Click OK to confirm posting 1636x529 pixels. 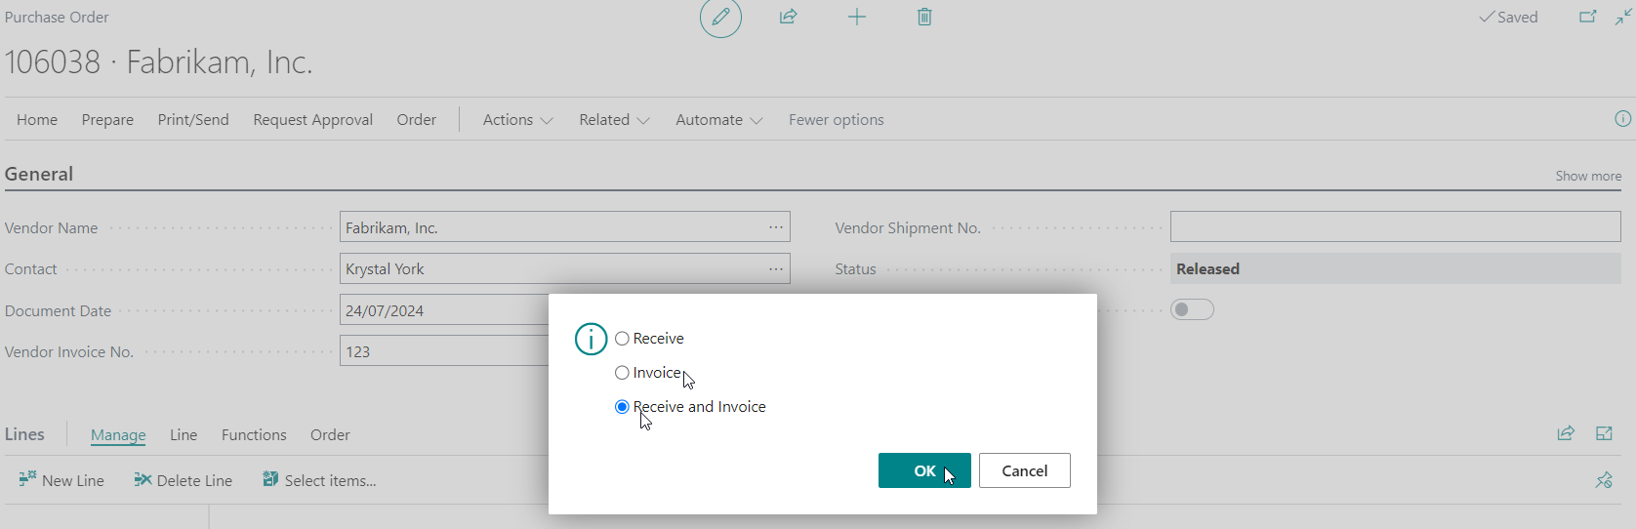[924, 470]
